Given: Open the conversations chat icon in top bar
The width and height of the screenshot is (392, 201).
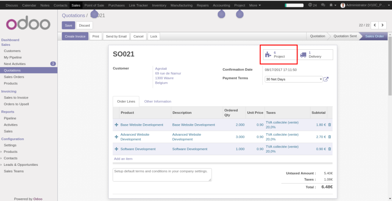Looking at the screenshot, I should pyautogui.click(x=323, y=5).
